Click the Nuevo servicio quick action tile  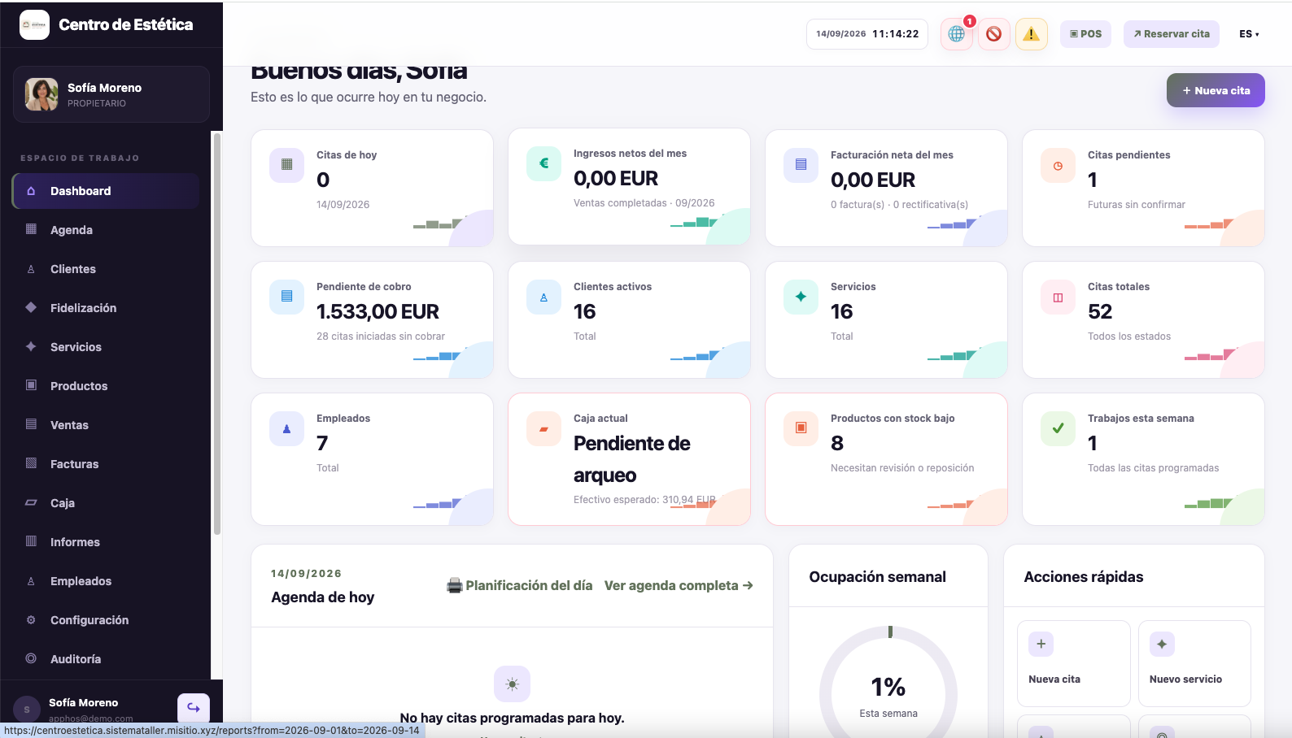click(x=1194, y=663)
